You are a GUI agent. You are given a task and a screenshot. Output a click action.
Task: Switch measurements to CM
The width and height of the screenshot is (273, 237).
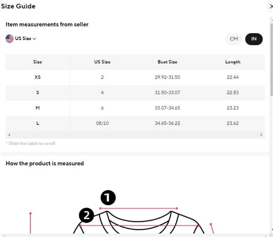click(x=234, y=39)
